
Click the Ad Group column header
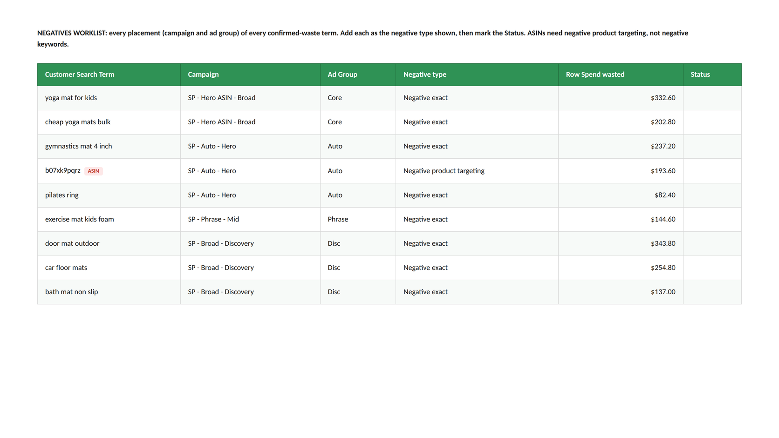click(x=358, y=74)
